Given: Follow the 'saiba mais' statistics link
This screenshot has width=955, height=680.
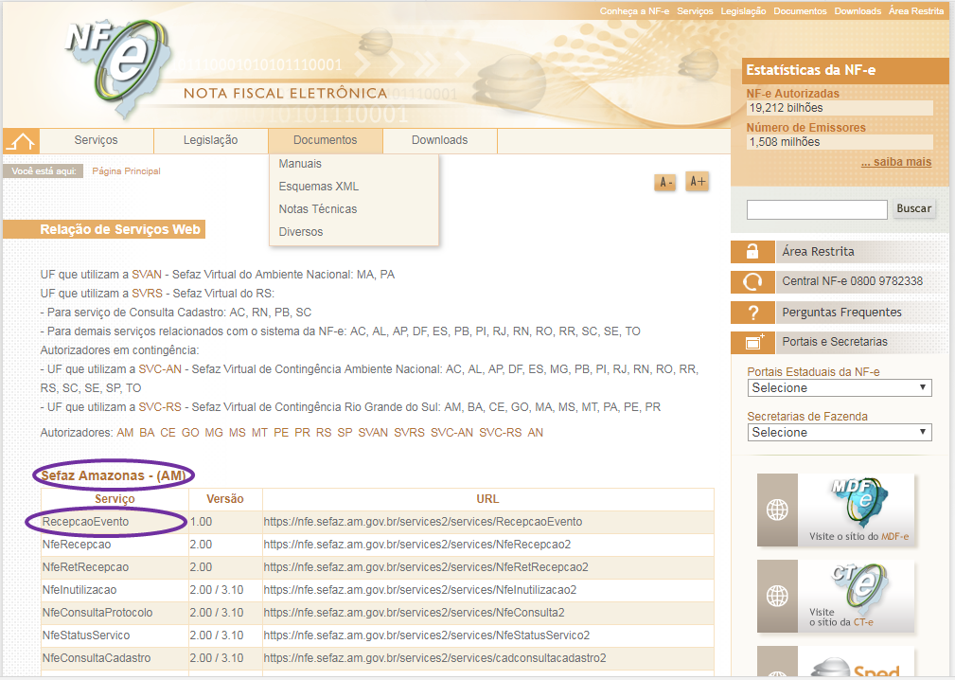Looking at the screenshot, I should 896,162.
